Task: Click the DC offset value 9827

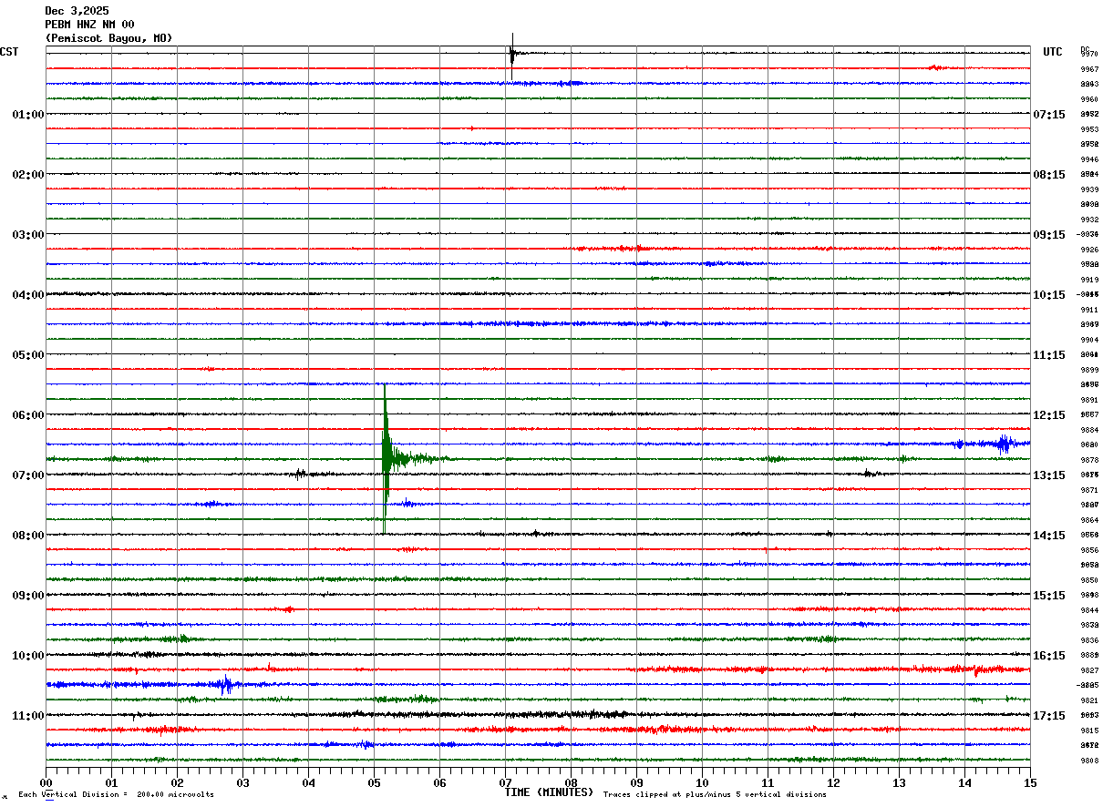Action: tap(1088, 670)
